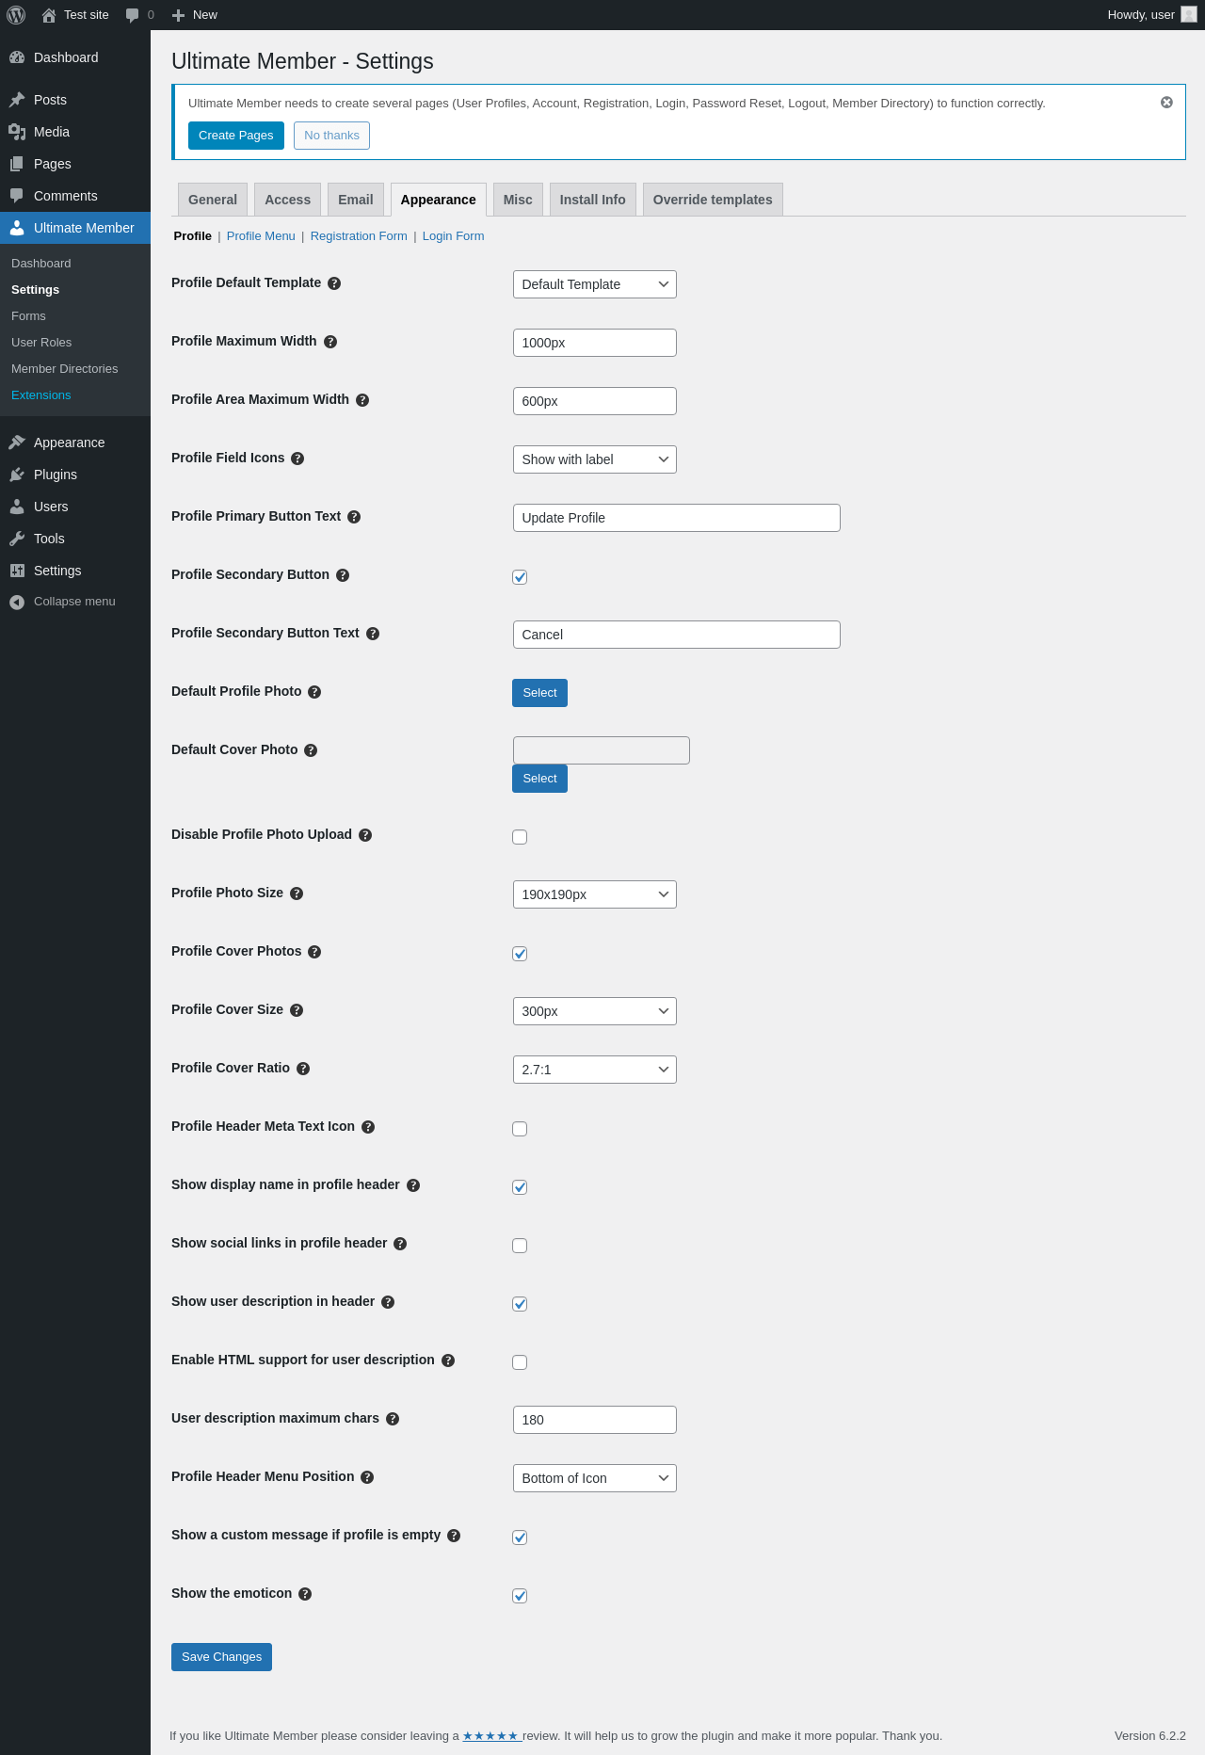1205x1755 pixels.
Task: Open the Profile Cover Ratio dropdown
Action: pyautogui.click(x=595, y=1070)
